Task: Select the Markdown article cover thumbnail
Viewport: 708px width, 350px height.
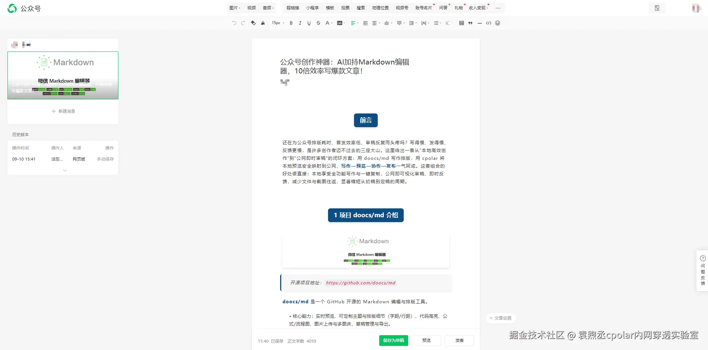Action: point(63,75)
